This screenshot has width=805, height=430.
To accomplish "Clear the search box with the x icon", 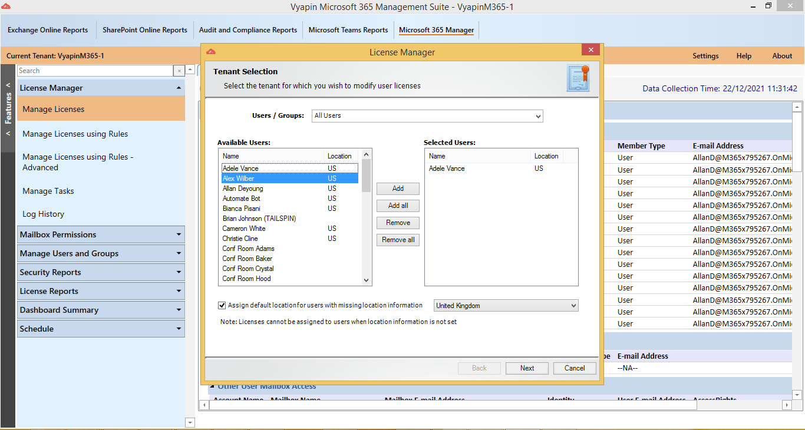I will click(179, 71).
